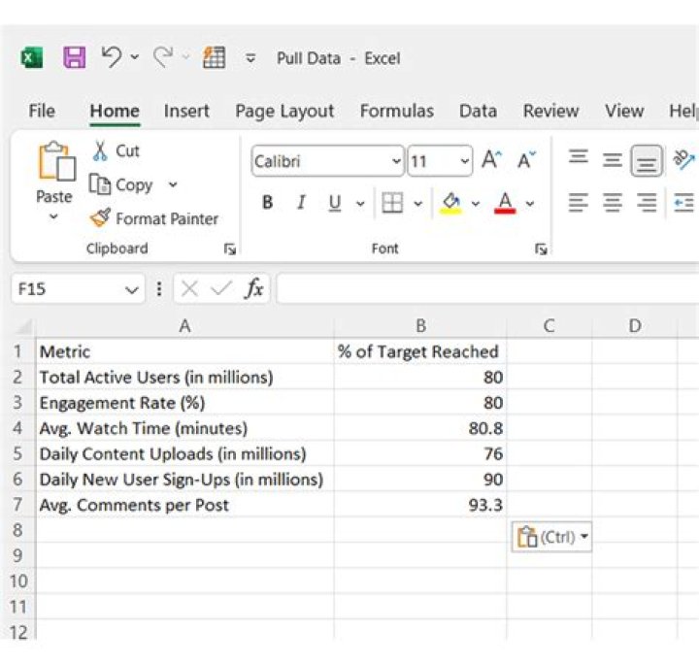Click the Enter checkmark formula icon

[221, 288]
